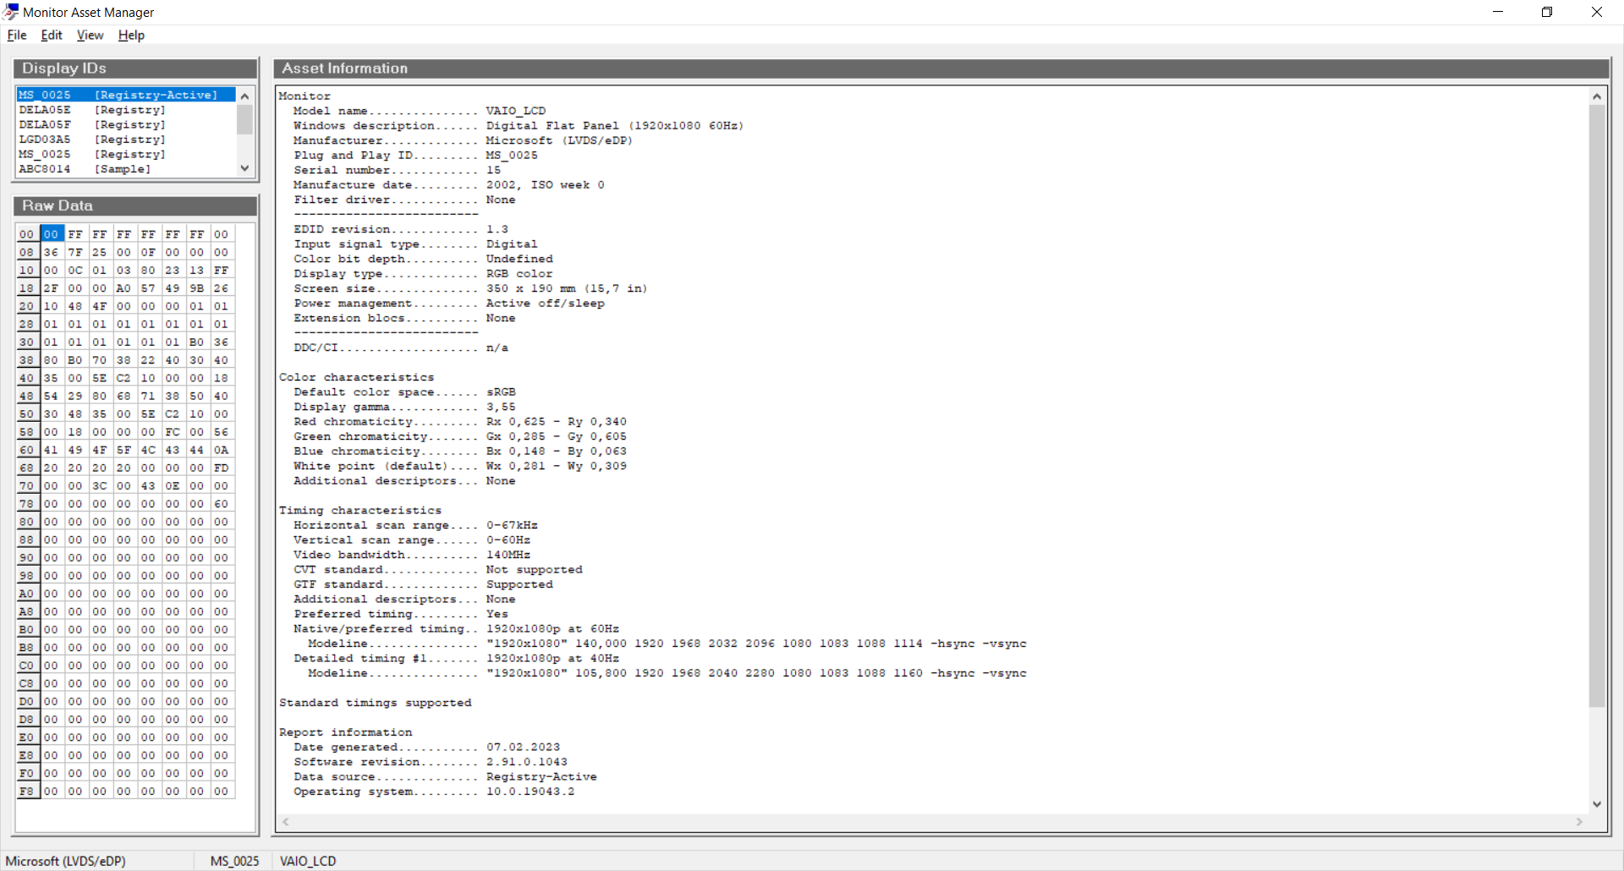Click raw data row offset 08 header

[27, 252]
